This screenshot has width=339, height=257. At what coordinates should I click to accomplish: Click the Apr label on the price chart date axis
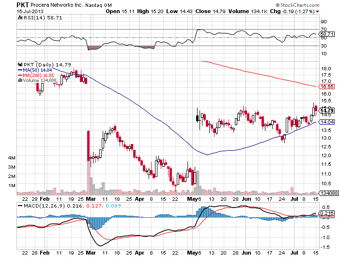pyautogui.click(x=139, y=199)
